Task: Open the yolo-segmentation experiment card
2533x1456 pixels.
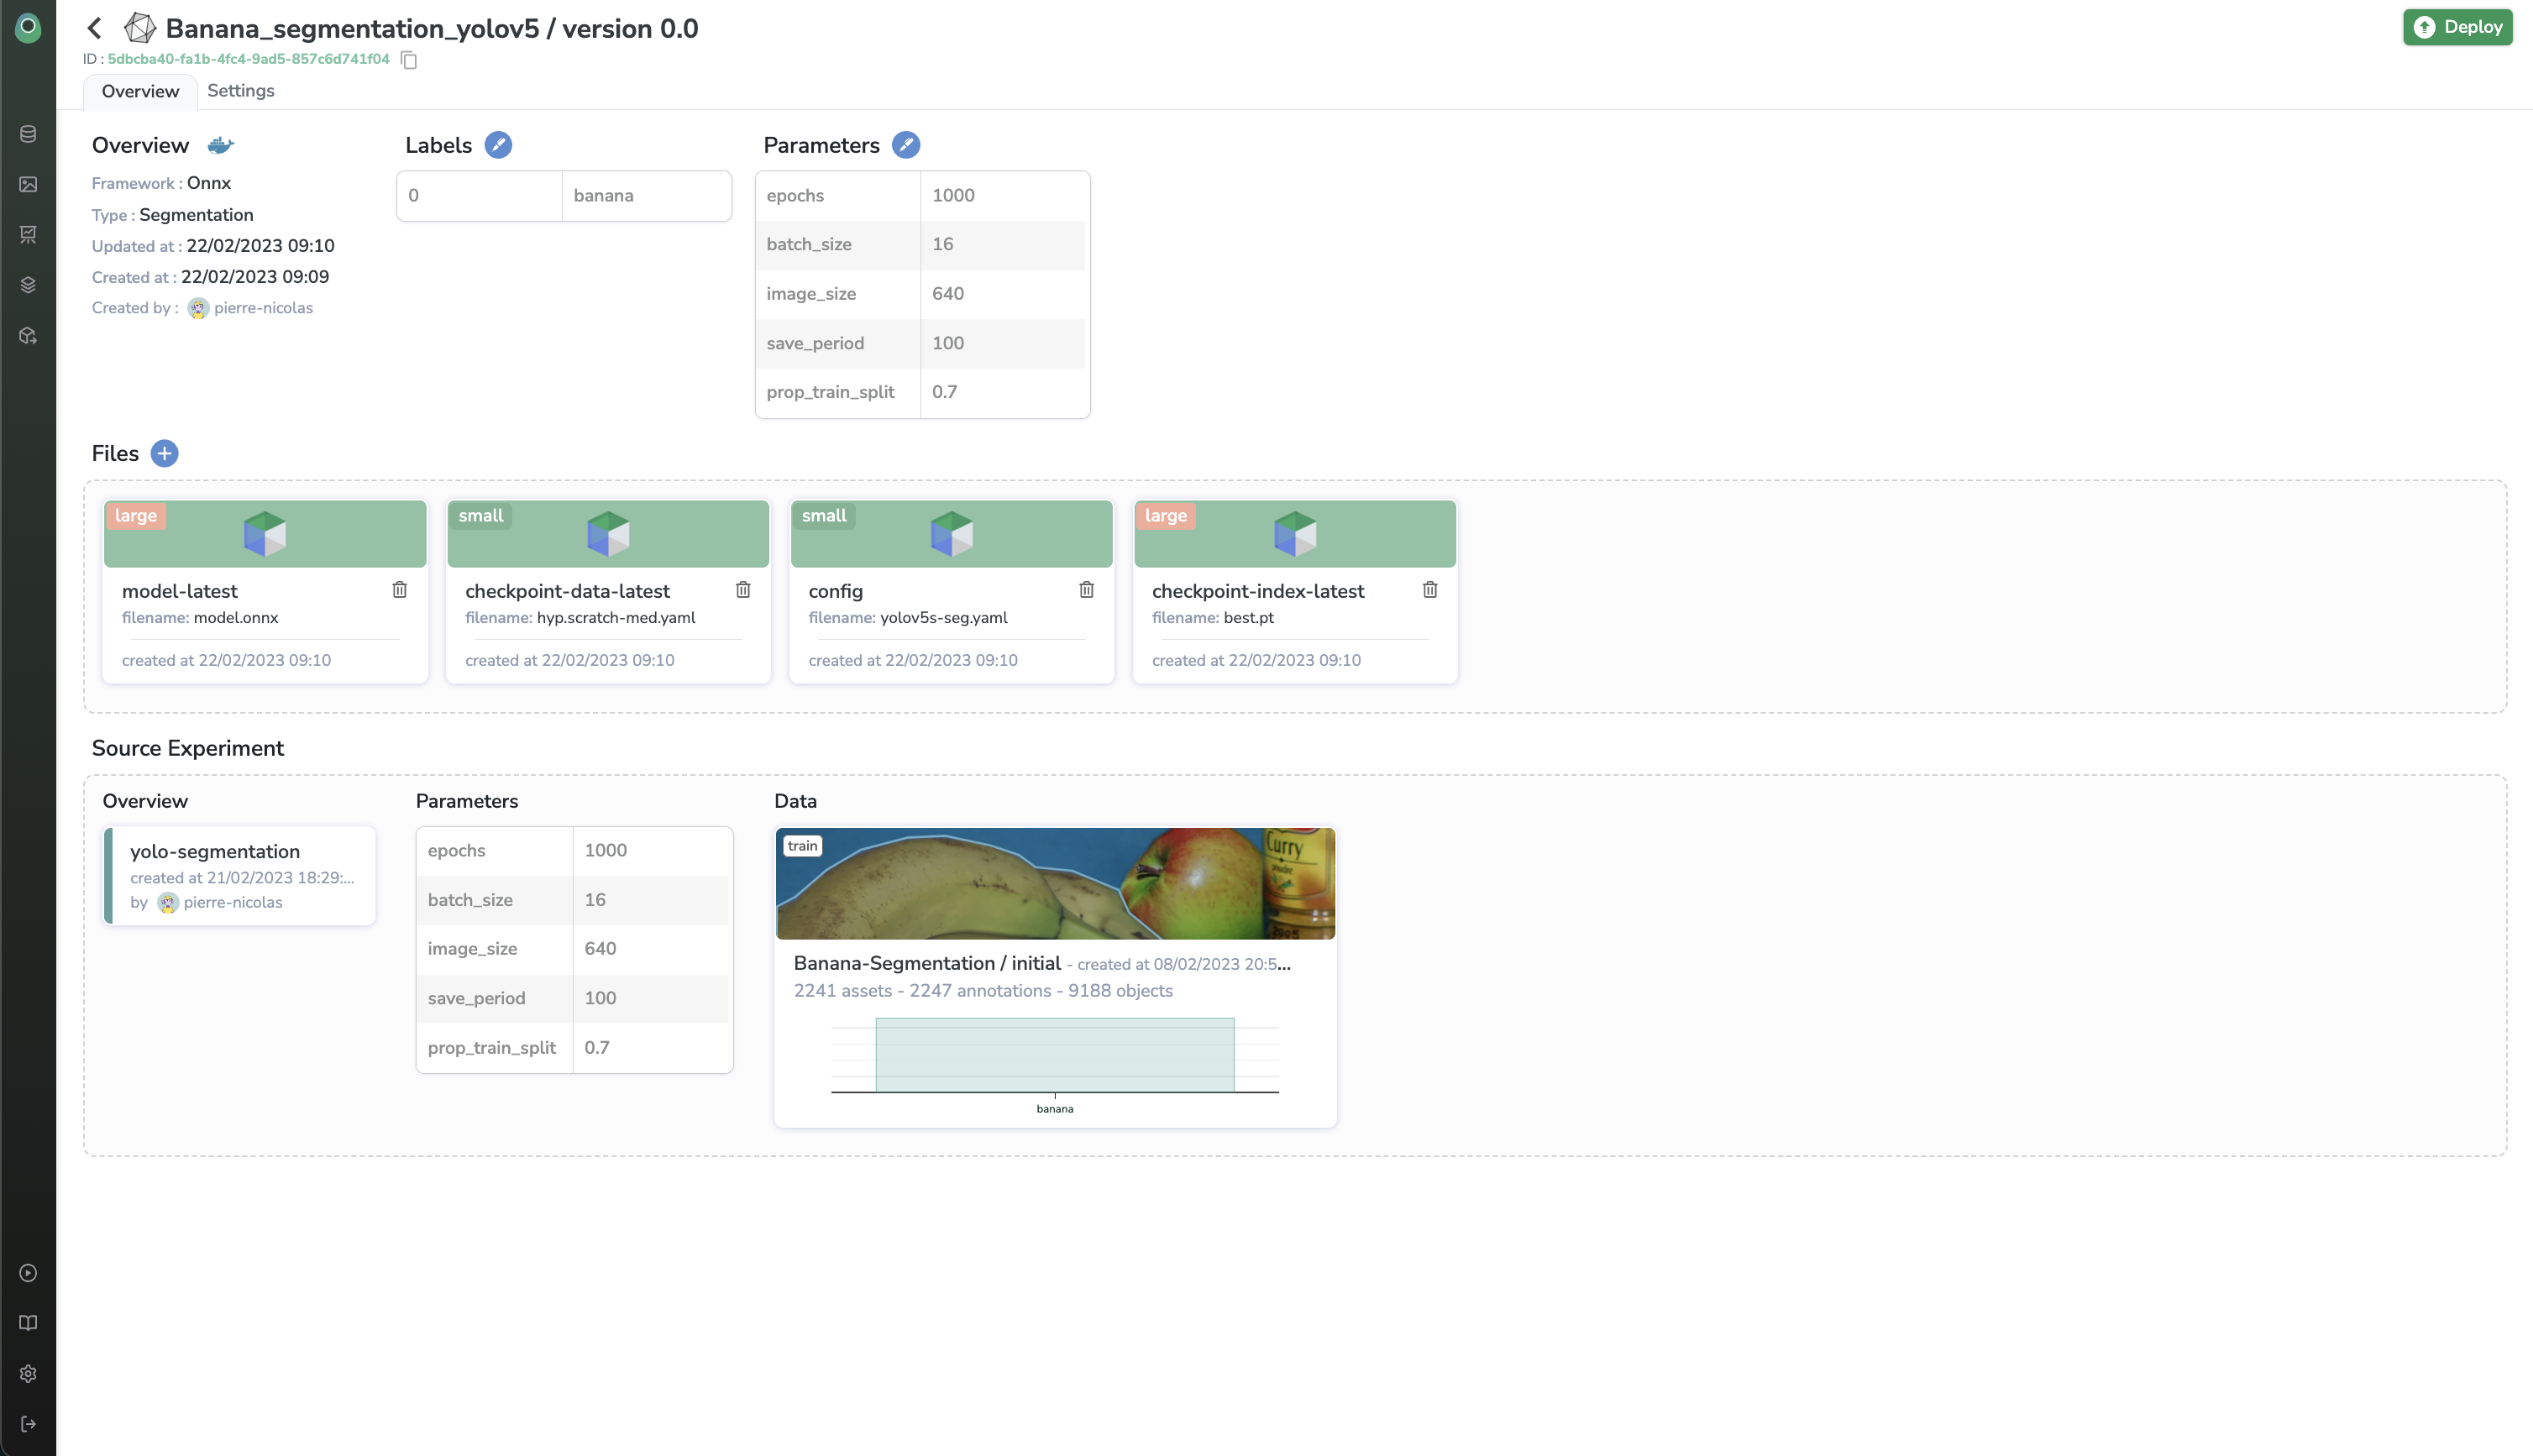Action: (240, 875)
